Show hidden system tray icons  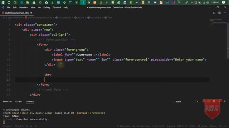pos(192,2)
